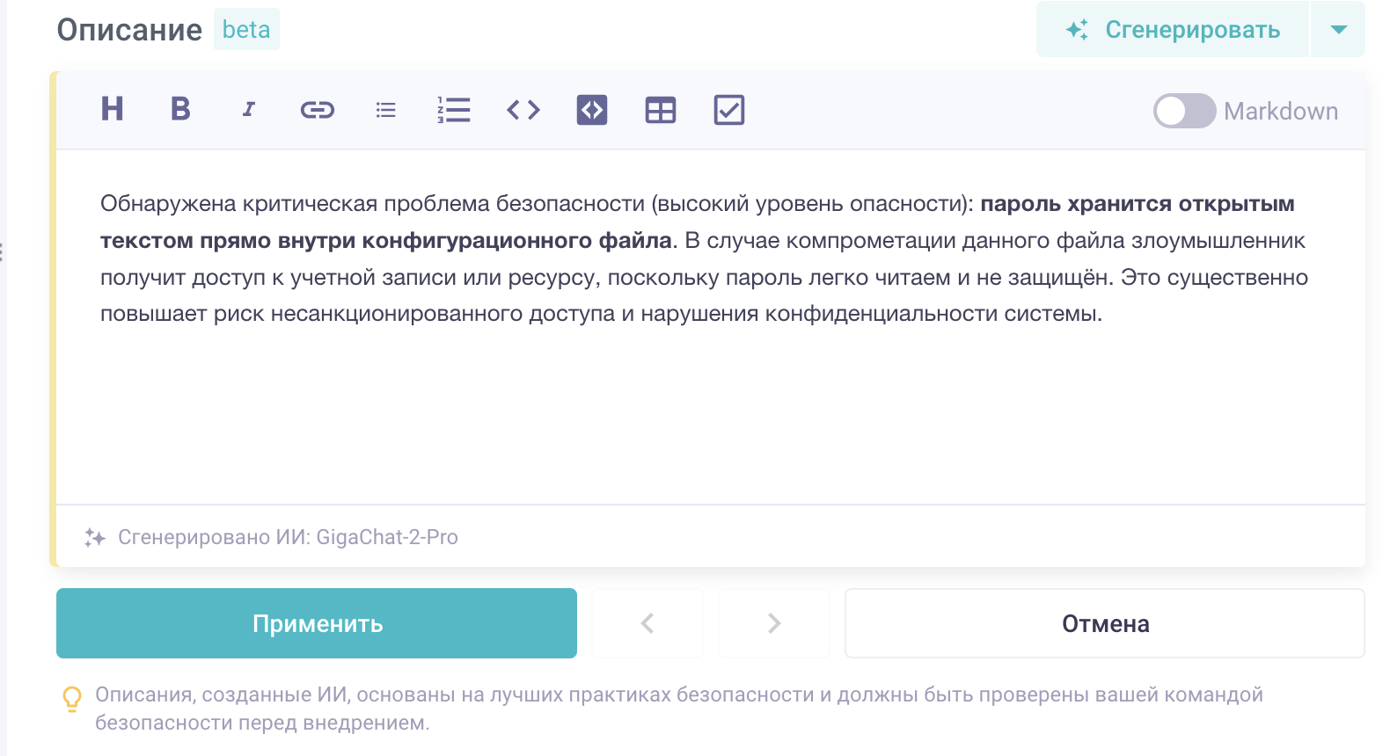
Task: Go to the next generated variant
Action: 774,623
